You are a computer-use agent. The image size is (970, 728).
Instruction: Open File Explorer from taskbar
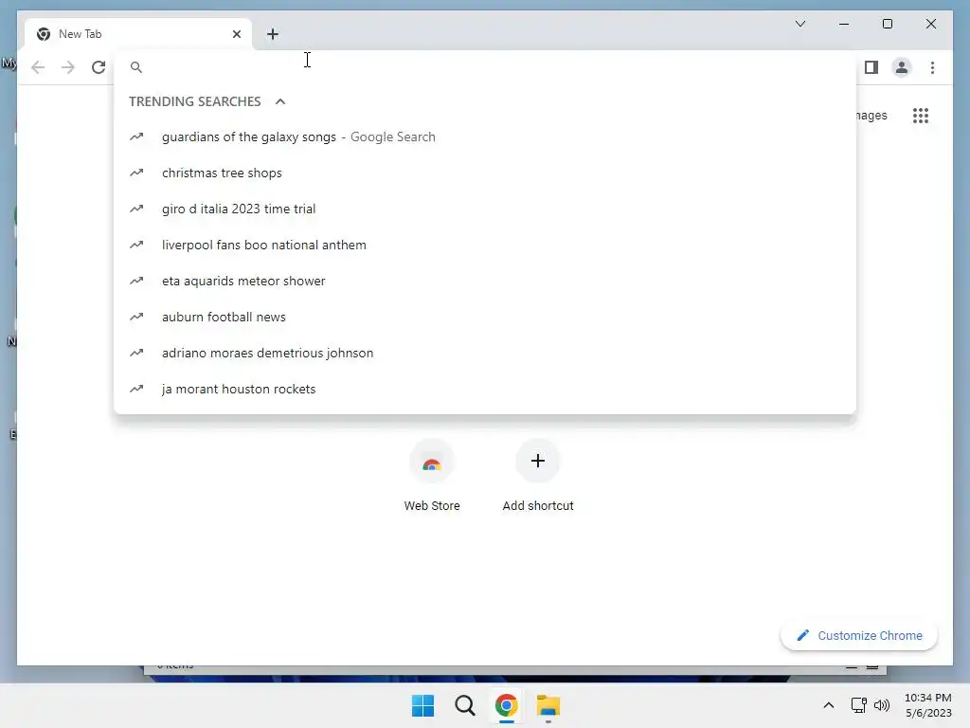(548, 705)
